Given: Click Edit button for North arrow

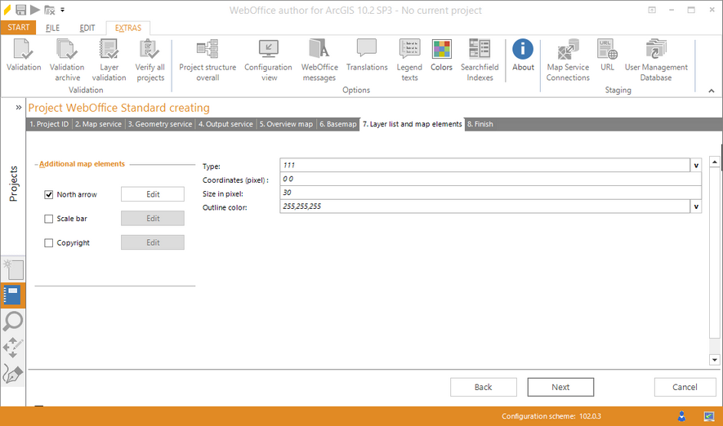Looking at the screenshot, I should click(153, 194).
